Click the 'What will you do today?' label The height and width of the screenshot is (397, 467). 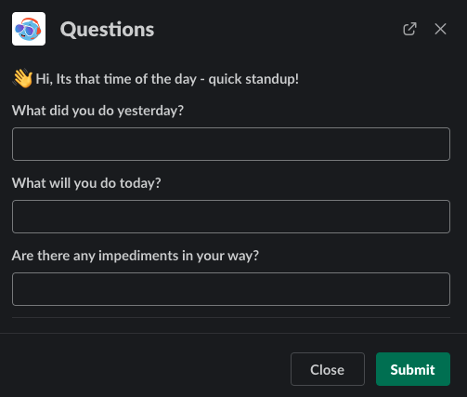click(86, 183)
